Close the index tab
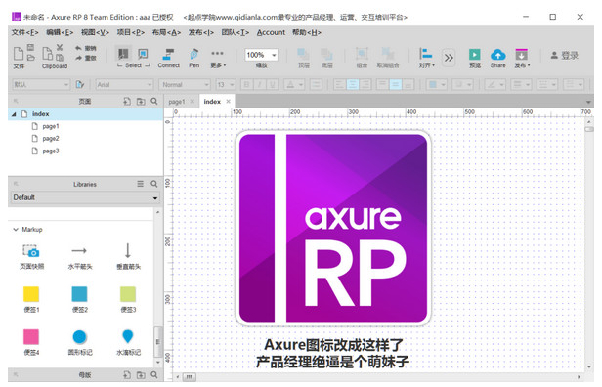This screenshot has height=387, width=602. pyautogui.click(x=228, y=102)
